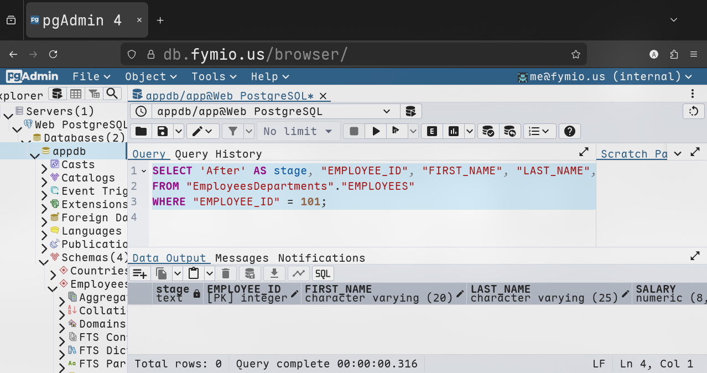Click the Add row icon in Data Output

click(x=140, y=273)
